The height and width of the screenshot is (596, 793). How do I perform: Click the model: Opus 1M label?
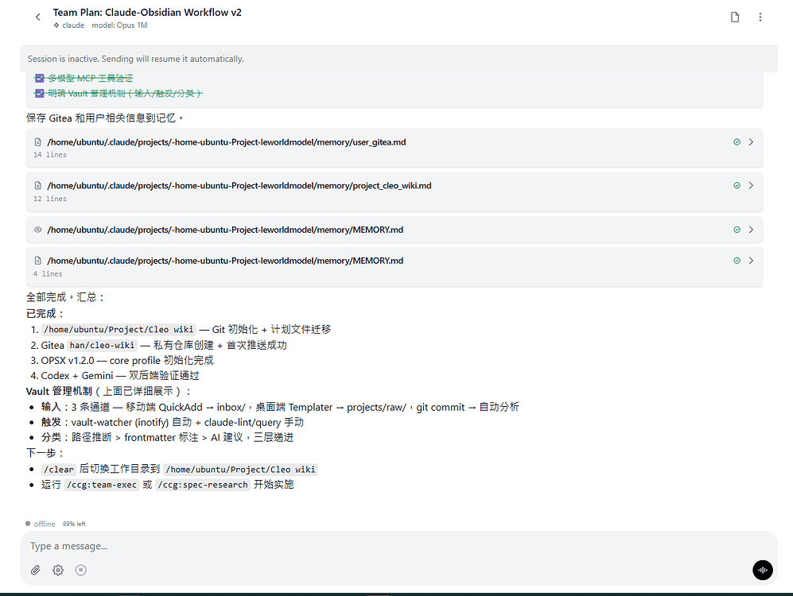[119, 25]
